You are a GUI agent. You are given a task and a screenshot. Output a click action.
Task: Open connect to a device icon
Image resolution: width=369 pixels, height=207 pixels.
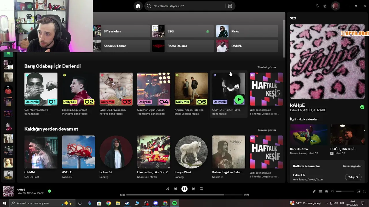tap(327, 191)
